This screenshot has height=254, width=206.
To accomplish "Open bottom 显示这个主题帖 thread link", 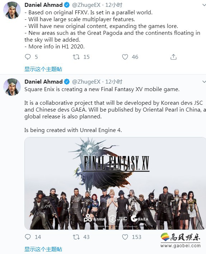I will [43, 249].
